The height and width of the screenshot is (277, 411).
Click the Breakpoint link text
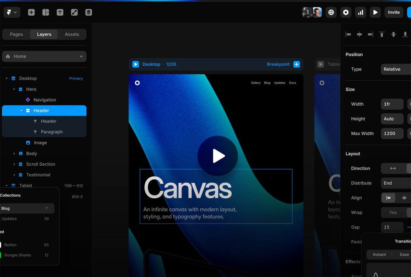[x=278, y=64]
